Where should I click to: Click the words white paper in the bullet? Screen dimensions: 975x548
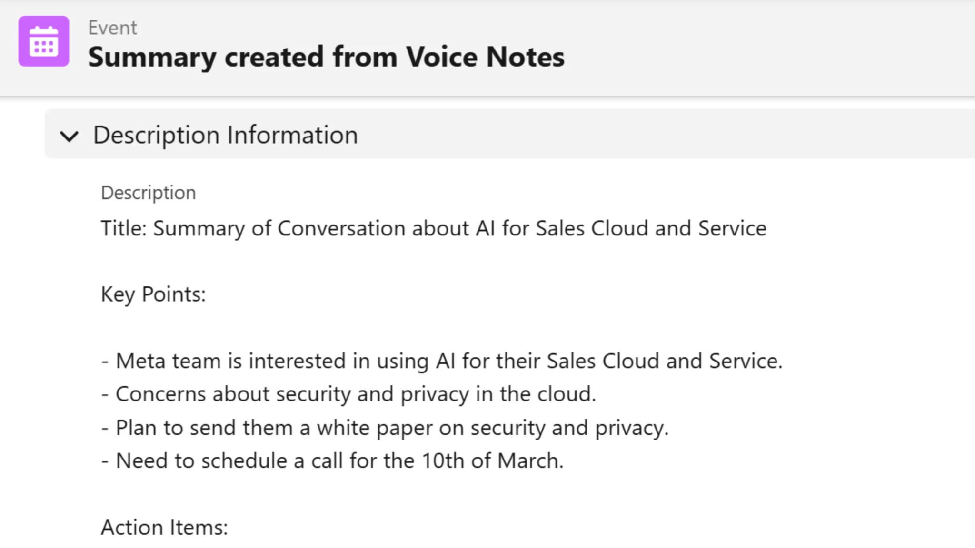click(x=374, y=428)
